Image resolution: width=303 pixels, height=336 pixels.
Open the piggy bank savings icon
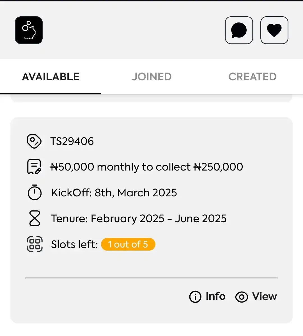(x=29, y=30)
